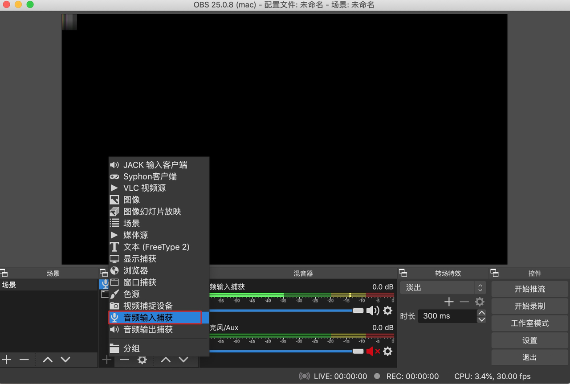Click Start Streaming button
570x384 pixels.
[529, 289]
